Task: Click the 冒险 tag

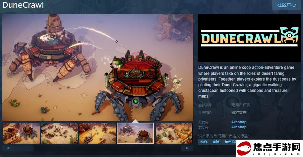Action: (216, 142)
